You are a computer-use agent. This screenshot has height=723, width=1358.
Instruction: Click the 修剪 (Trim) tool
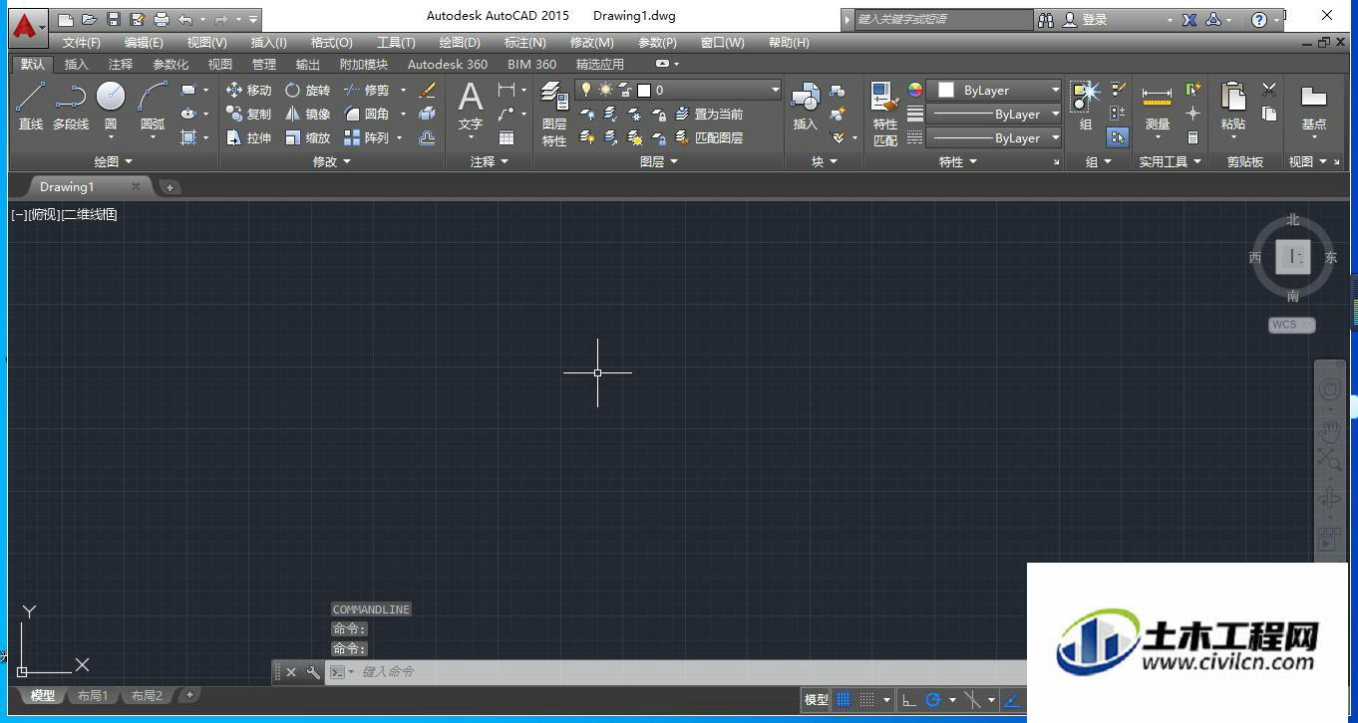pyautogui.click(x=367, y=90)
